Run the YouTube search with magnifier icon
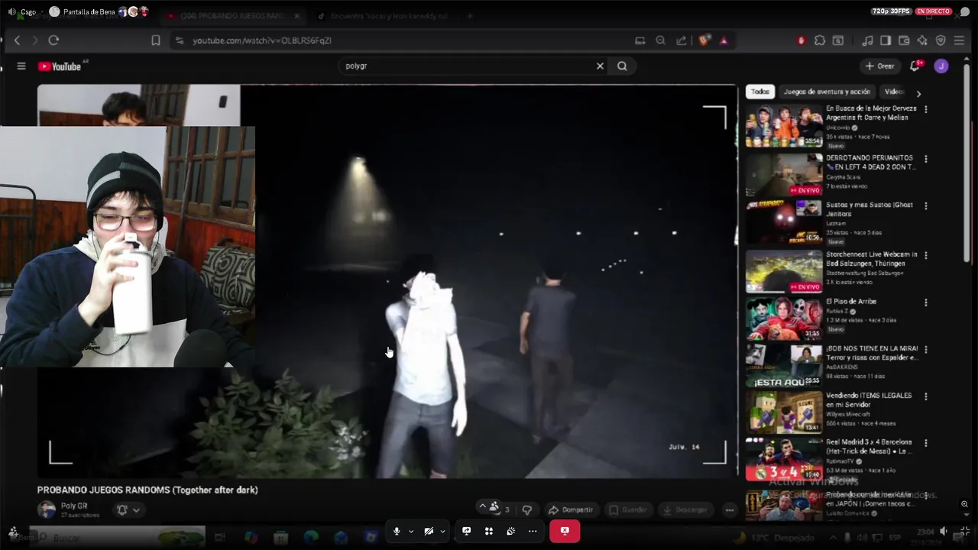978x550 pixels. point(622,66)
